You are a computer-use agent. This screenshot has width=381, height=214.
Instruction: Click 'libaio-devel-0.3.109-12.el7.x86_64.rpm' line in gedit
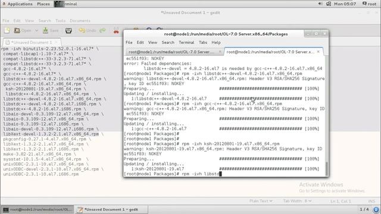pyautogui.click(x=54, y=114)
